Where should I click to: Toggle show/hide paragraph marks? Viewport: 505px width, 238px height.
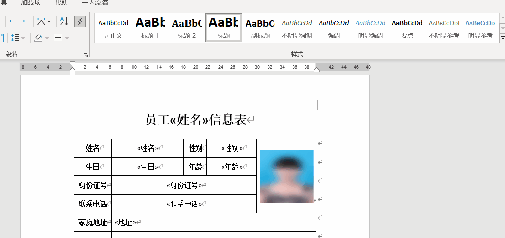pos(80,21)
